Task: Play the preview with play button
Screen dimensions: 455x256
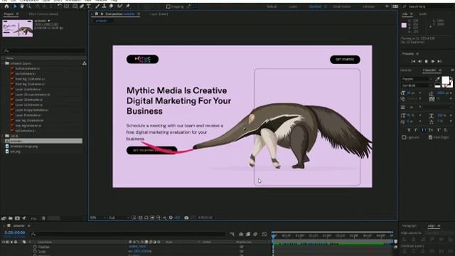Action: pyautogui.click(x=433, y=61)
